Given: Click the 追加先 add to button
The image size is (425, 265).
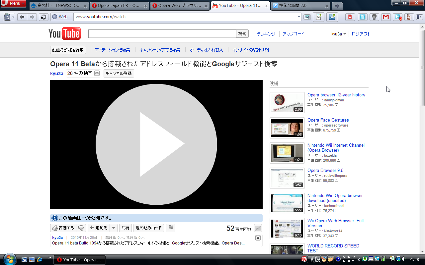Looking at the screenshot, I should [x=99, y=228].
